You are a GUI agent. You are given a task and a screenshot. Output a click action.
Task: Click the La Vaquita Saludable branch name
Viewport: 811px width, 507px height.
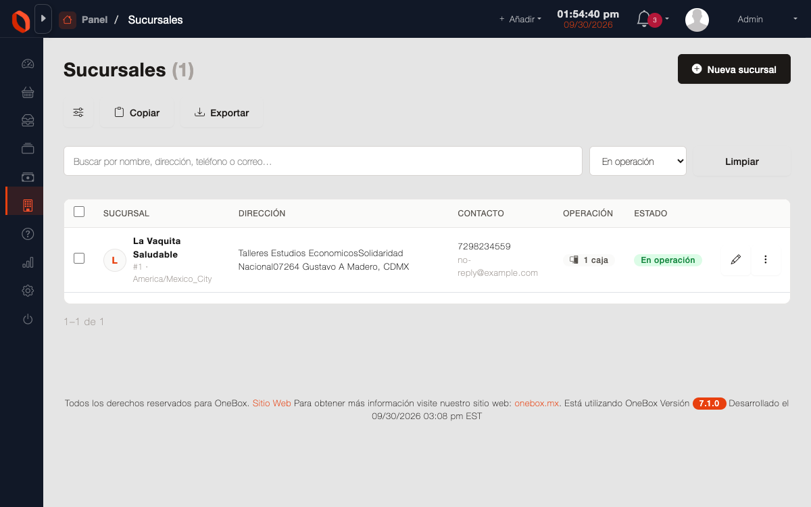point(157,247)
